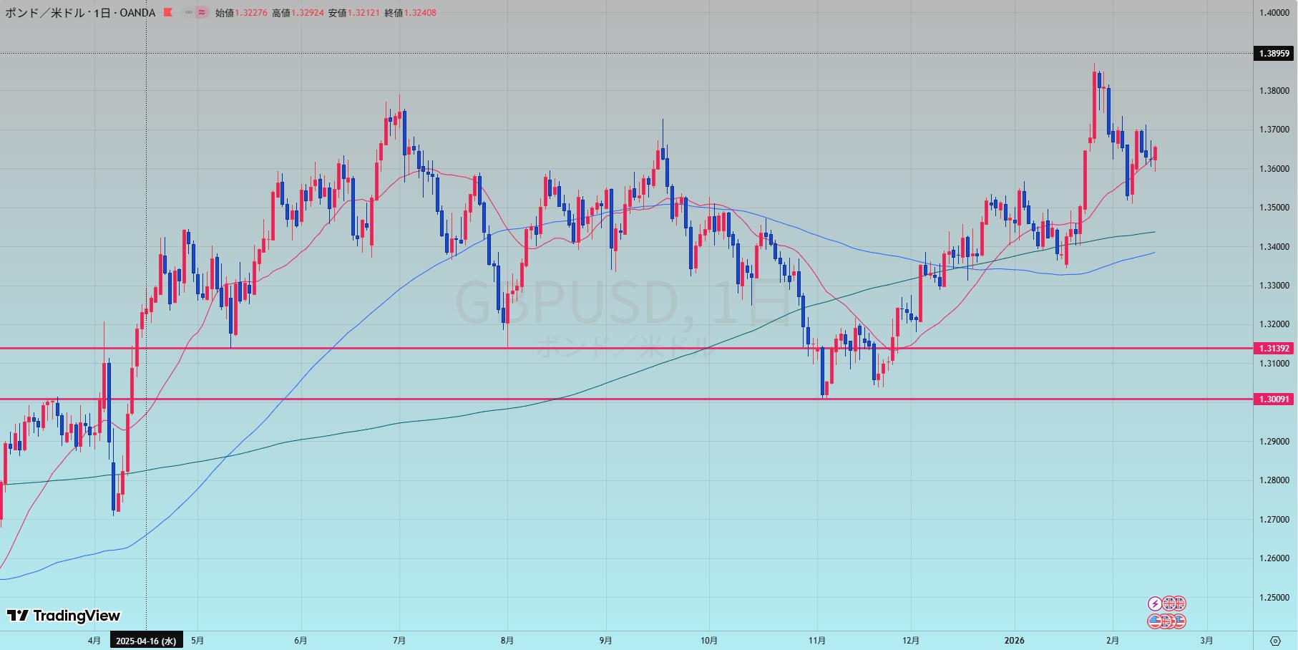Image resolution: width=1298 pixels, height=650 pixels.
Task: Click the 2025-04-16 (水) date label
Action: [146, 641]
